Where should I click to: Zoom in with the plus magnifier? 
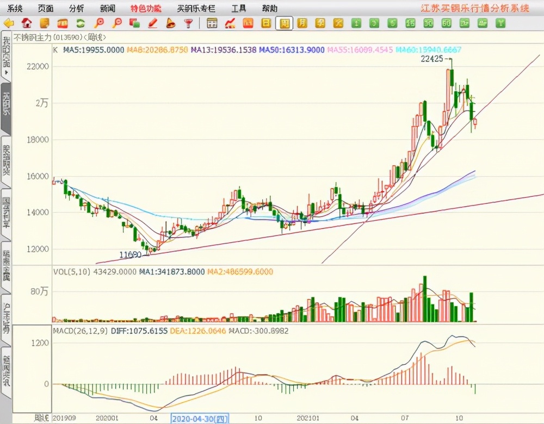coord(98,23)
